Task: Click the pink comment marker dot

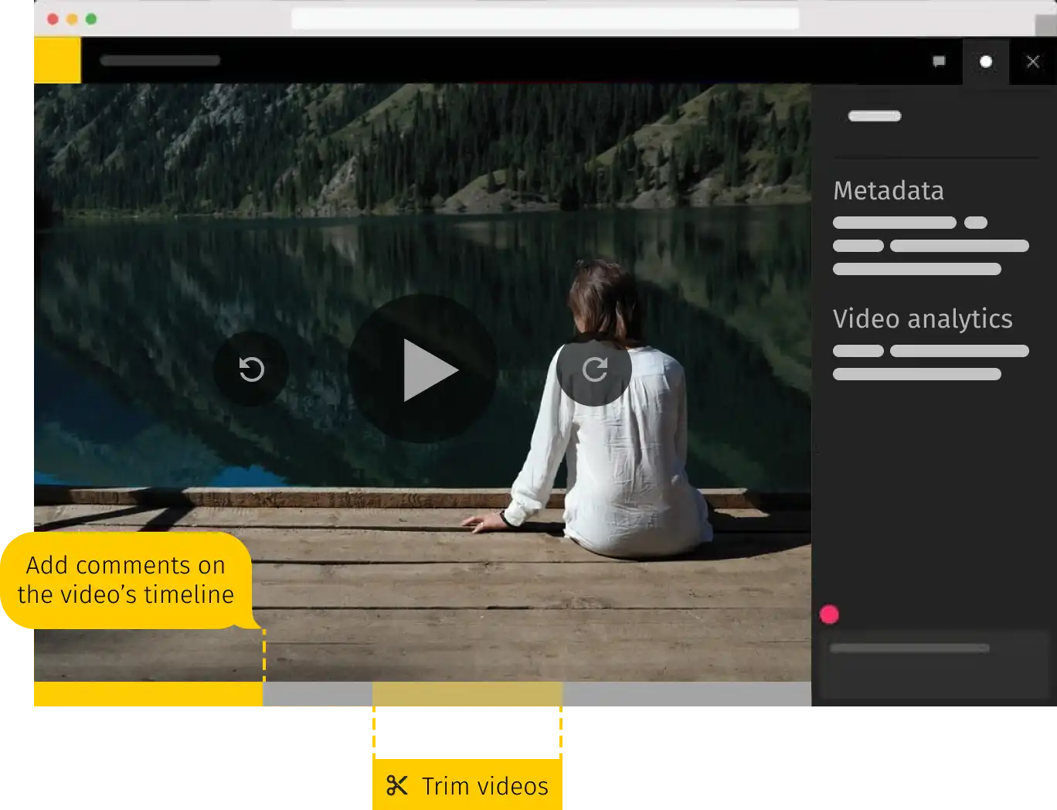Action: click(829, 614)
